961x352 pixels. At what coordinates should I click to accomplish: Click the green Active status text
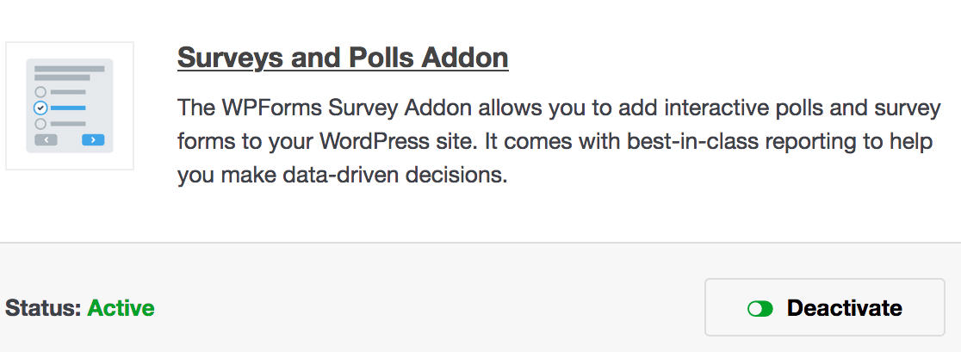[121, 307]
